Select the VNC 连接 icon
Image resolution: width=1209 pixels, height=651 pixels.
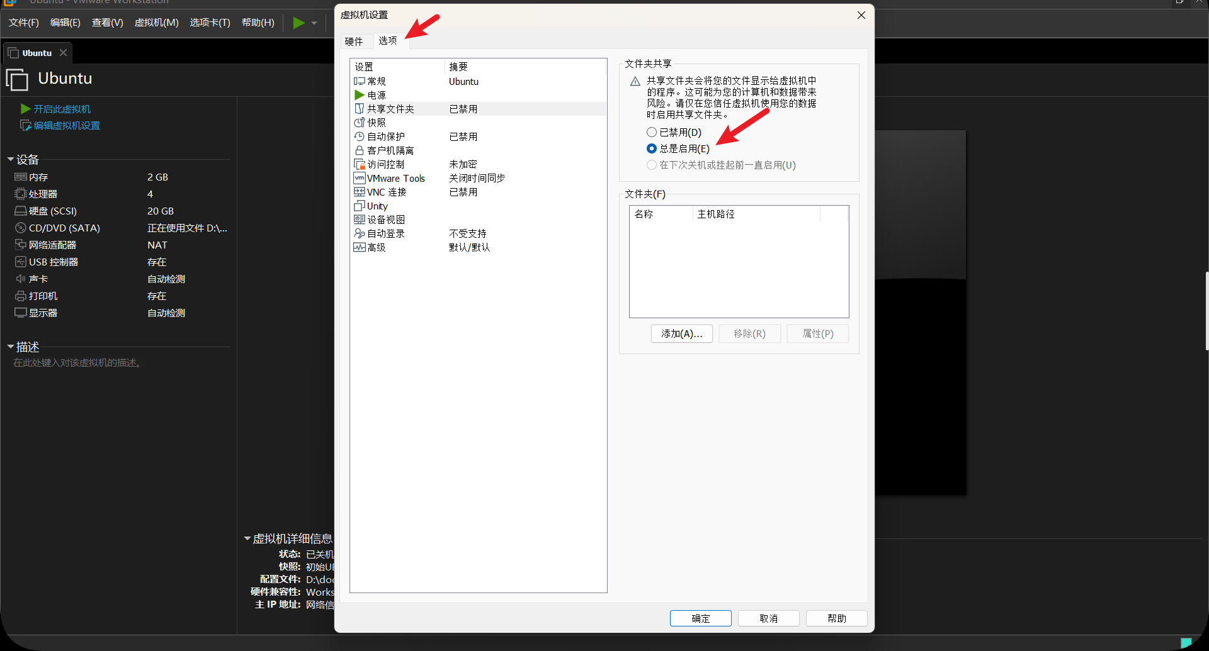click(x=360, y=192)
